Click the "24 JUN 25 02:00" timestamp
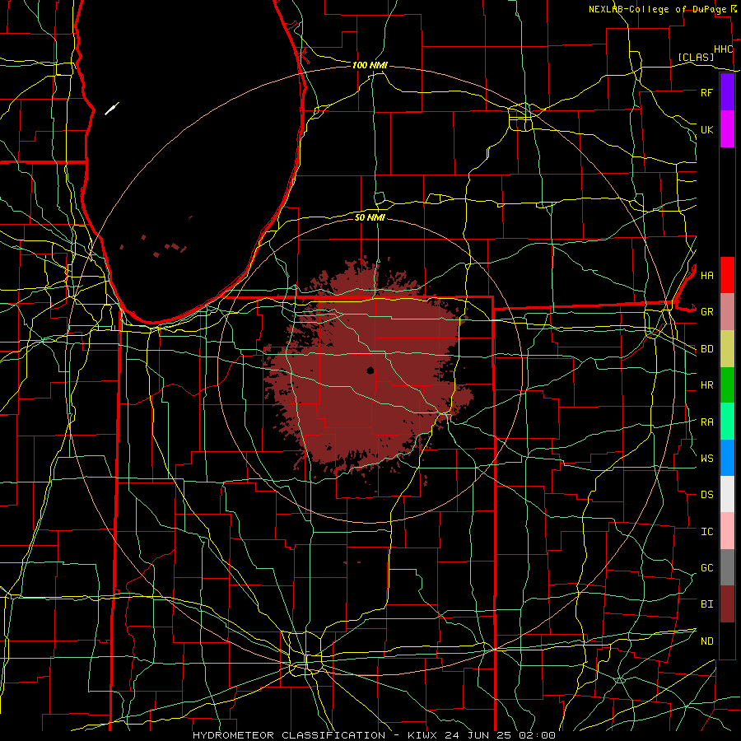741x741 pixels. [501, 735]
